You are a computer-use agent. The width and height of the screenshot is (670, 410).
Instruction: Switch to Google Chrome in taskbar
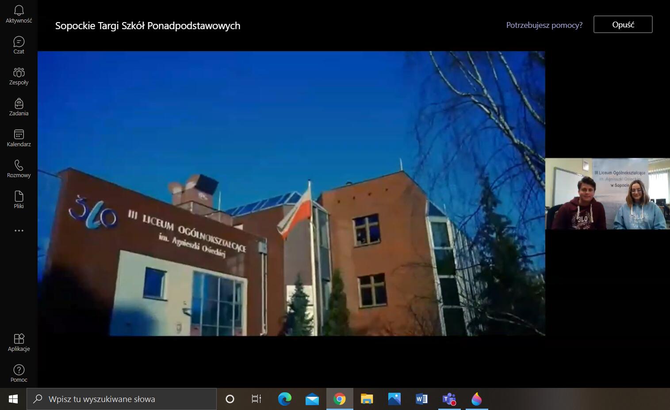pyautogui.click(x=340, y=399)
